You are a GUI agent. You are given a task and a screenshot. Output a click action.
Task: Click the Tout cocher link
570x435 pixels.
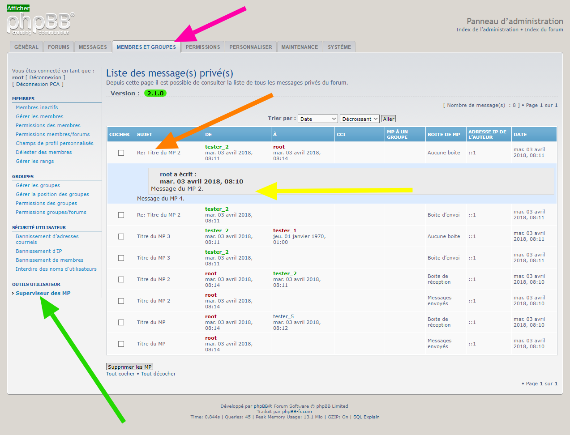pyautogui.click(x=120, y=374)
